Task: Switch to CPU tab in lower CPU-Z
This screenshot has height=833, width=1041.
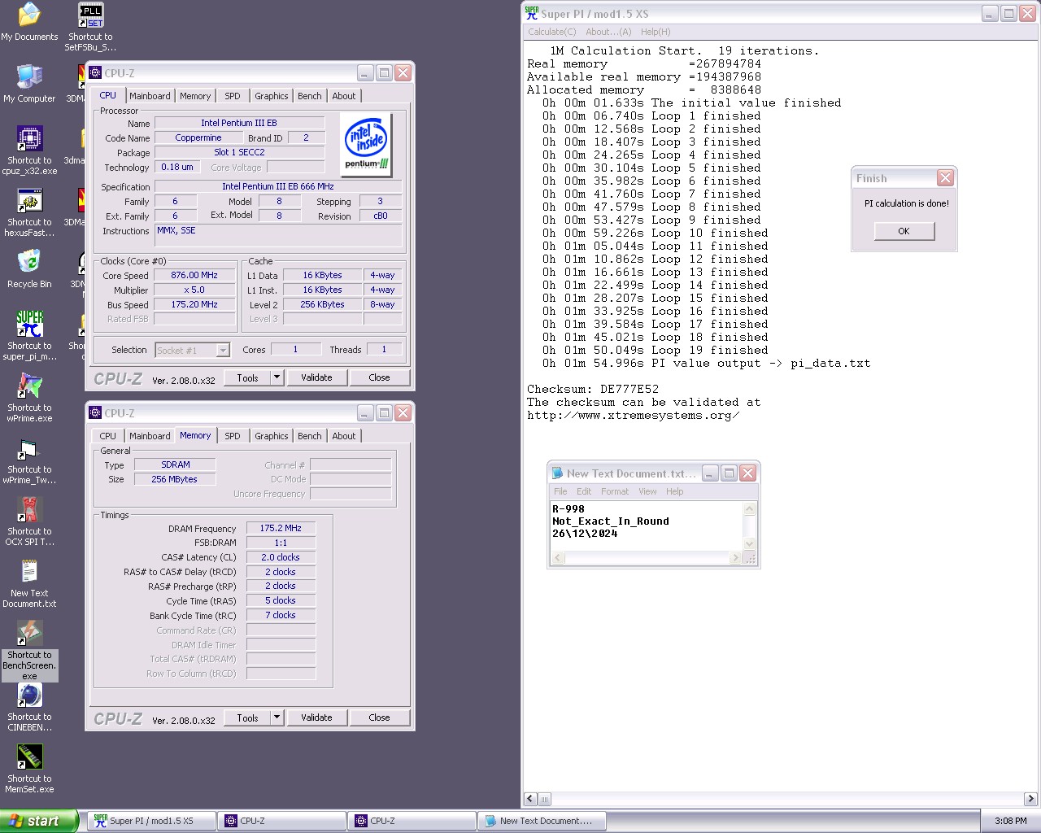Action: tap(108, 436)
